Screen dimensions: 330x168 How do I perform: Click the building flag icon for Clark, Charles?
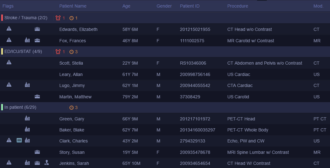27,140
